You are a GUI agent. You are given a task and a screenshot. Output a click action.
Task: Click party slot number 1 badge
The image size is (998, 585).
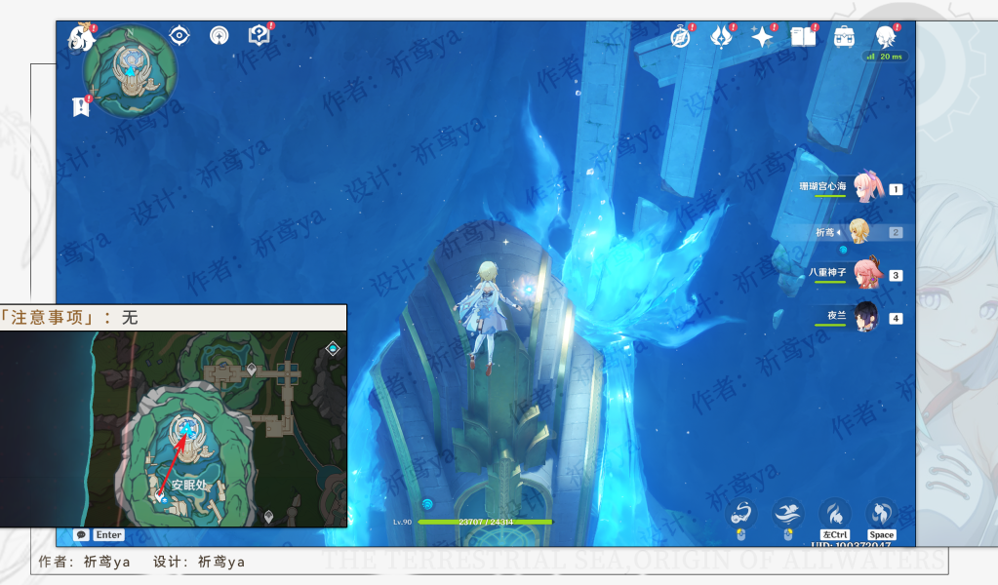coord(896,189)
